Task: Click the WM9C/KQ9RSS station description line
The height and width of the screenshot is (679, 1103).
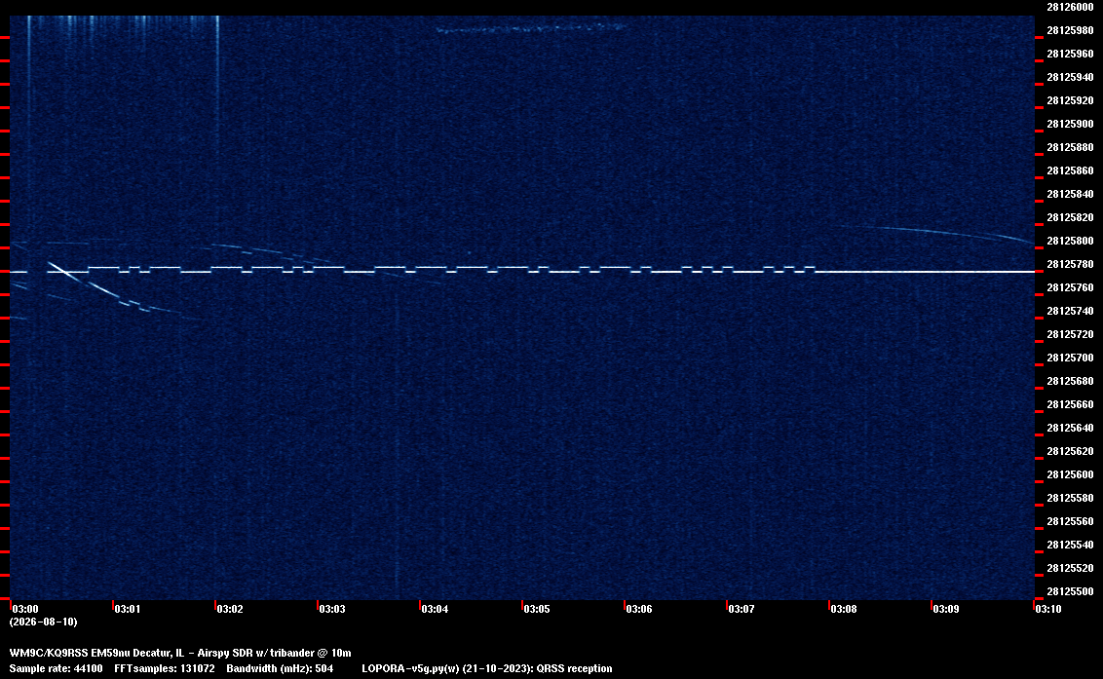Action: tap(180, 653)
